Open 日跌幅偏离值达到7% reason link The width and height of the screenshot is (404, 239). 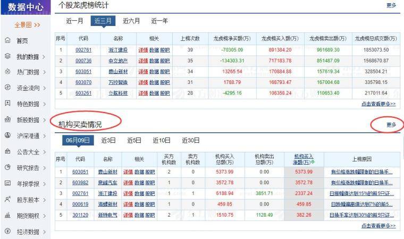click(361, 204)
